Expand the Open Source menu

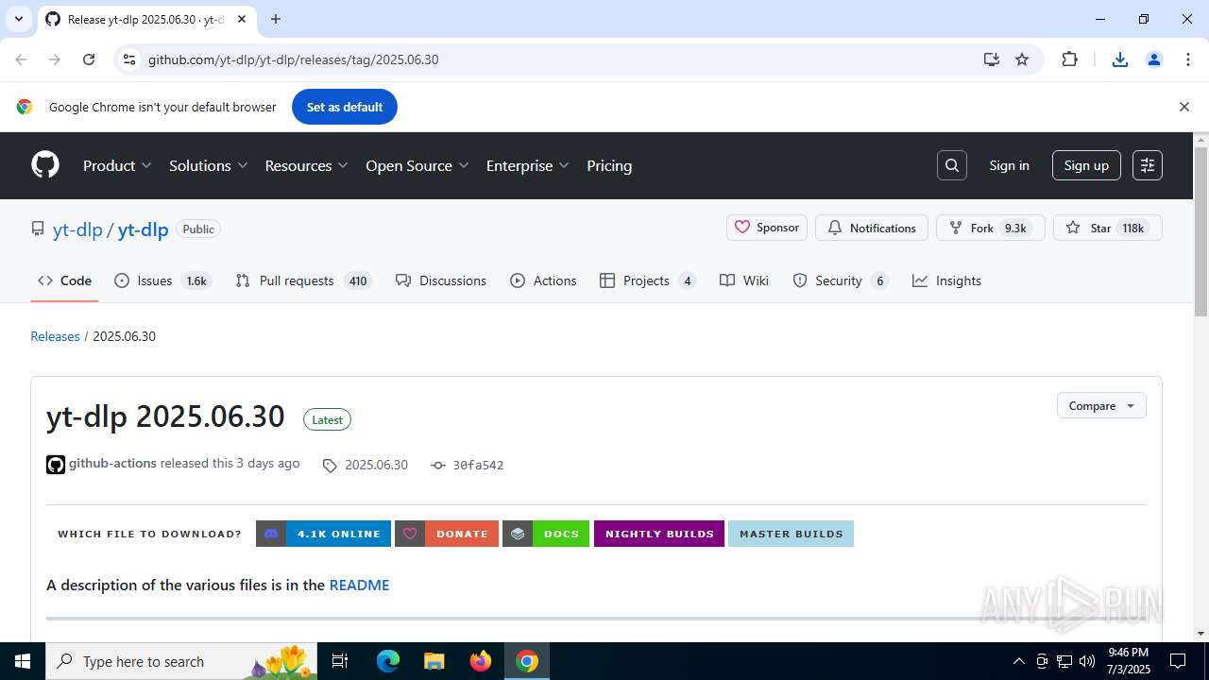click(417, 165)
